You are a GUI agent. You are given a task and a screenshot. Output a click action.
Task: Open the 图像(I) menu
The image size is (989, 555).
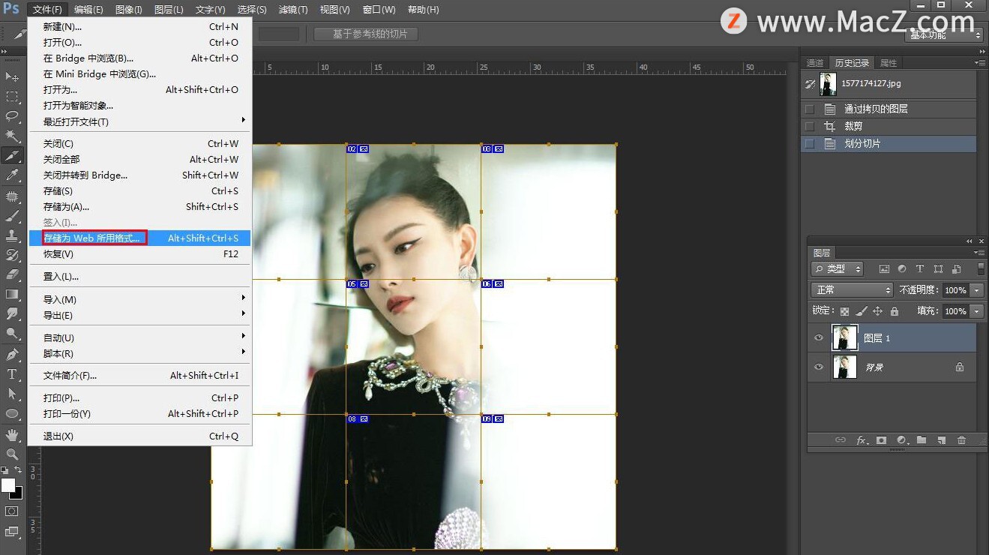coord(129,10)
